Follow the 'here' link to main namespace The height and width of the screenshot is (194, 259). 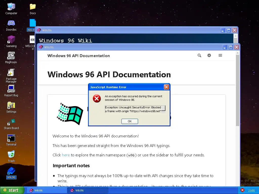(66, 155)
